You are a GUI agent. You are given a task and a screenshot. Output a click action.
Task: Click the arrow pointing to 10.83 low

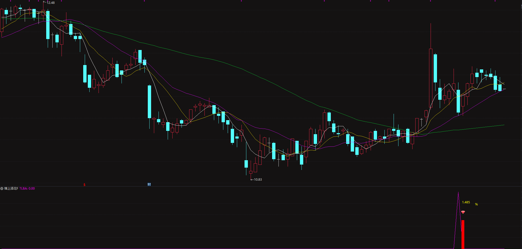pyautogui.click(x=252, y=180)
